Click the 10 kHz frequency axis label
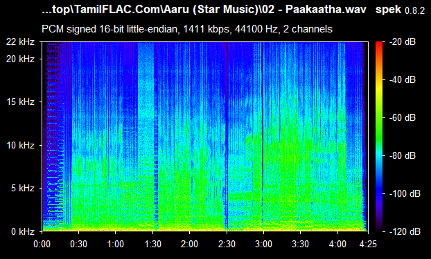 [x=20, y=145]
